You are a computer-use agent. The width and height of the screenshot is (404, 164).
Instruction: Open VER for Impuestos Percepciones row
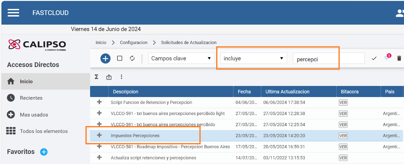343,136
